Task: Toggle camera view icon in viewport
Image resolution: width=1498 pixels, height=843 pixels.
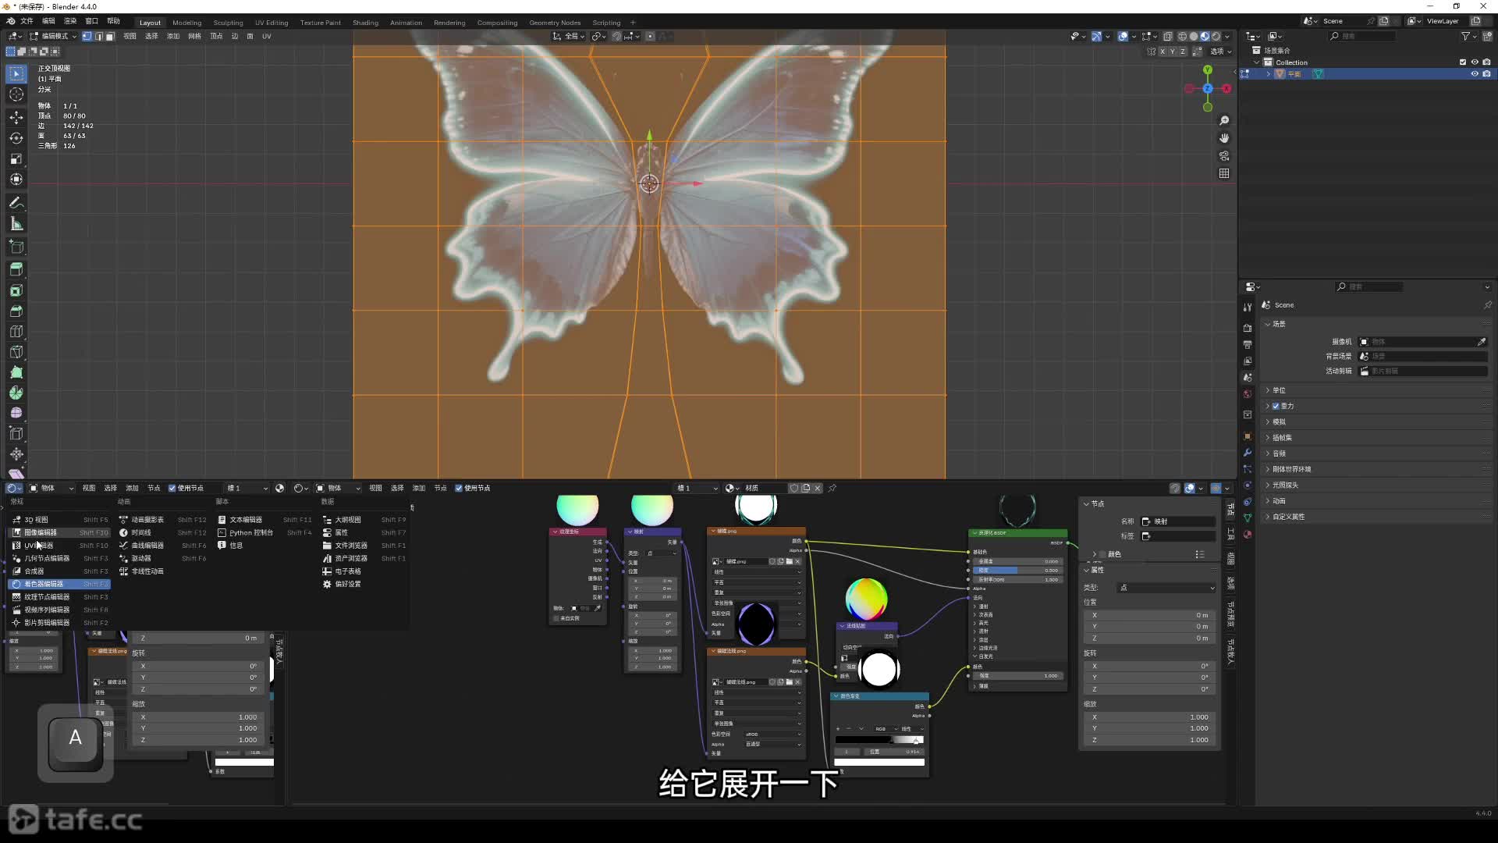Action: point(1224,156)
